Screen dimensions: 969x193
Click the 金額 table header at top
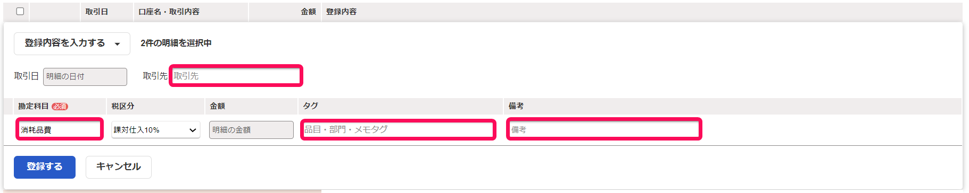click(309, 12)
